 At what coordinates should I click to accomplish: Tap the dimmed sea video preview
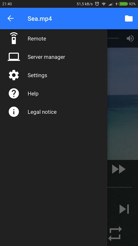pyautogui.click(x=123, y=104)
